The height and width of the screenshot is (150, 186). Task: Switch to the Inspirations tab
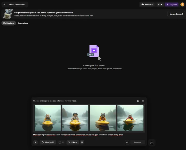pyautogui.click(x=23, y=23)
